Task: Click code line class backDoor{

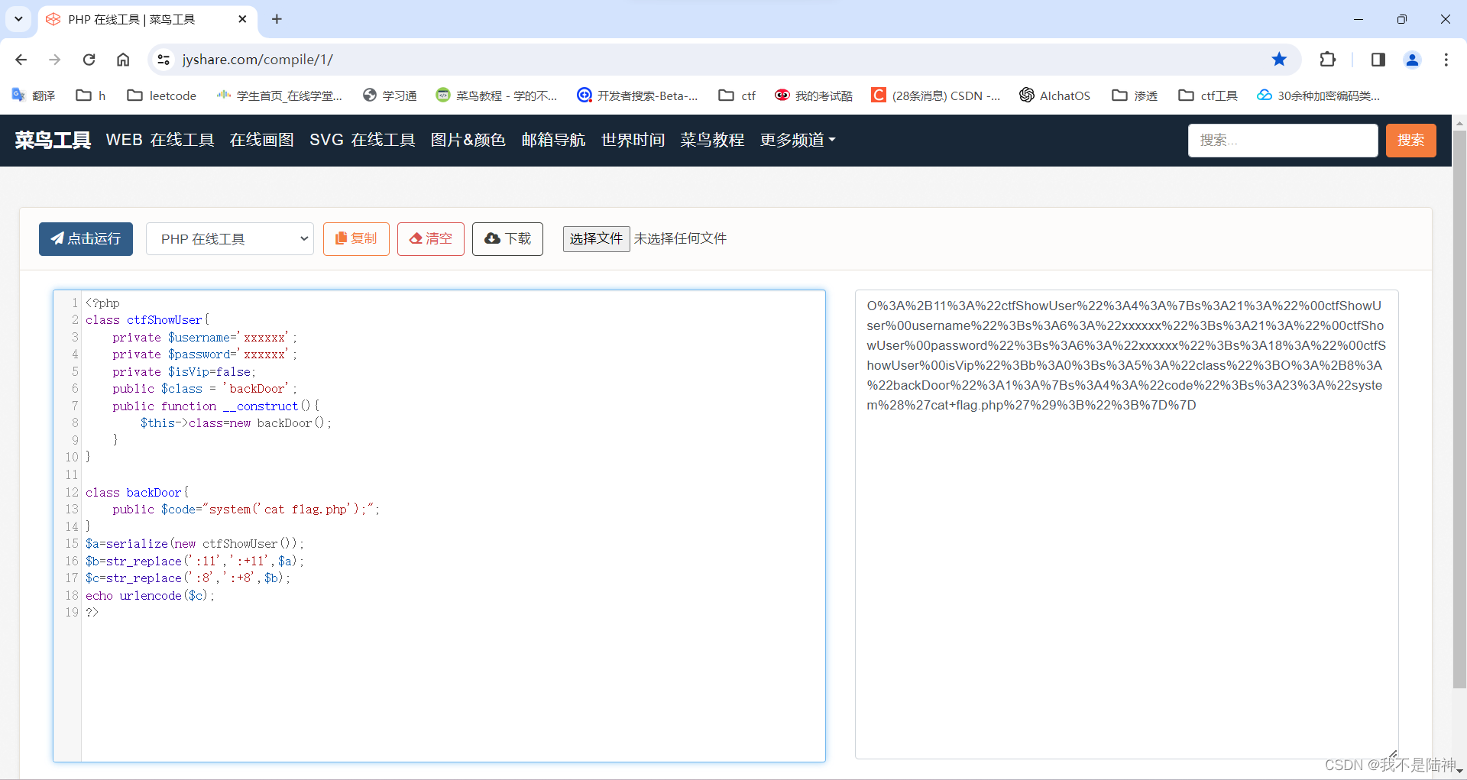Action: [x=137, y=493]
